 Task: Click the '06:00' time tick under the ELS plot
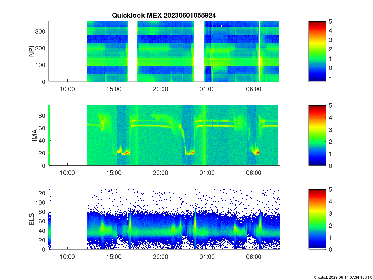click(254, 257)
